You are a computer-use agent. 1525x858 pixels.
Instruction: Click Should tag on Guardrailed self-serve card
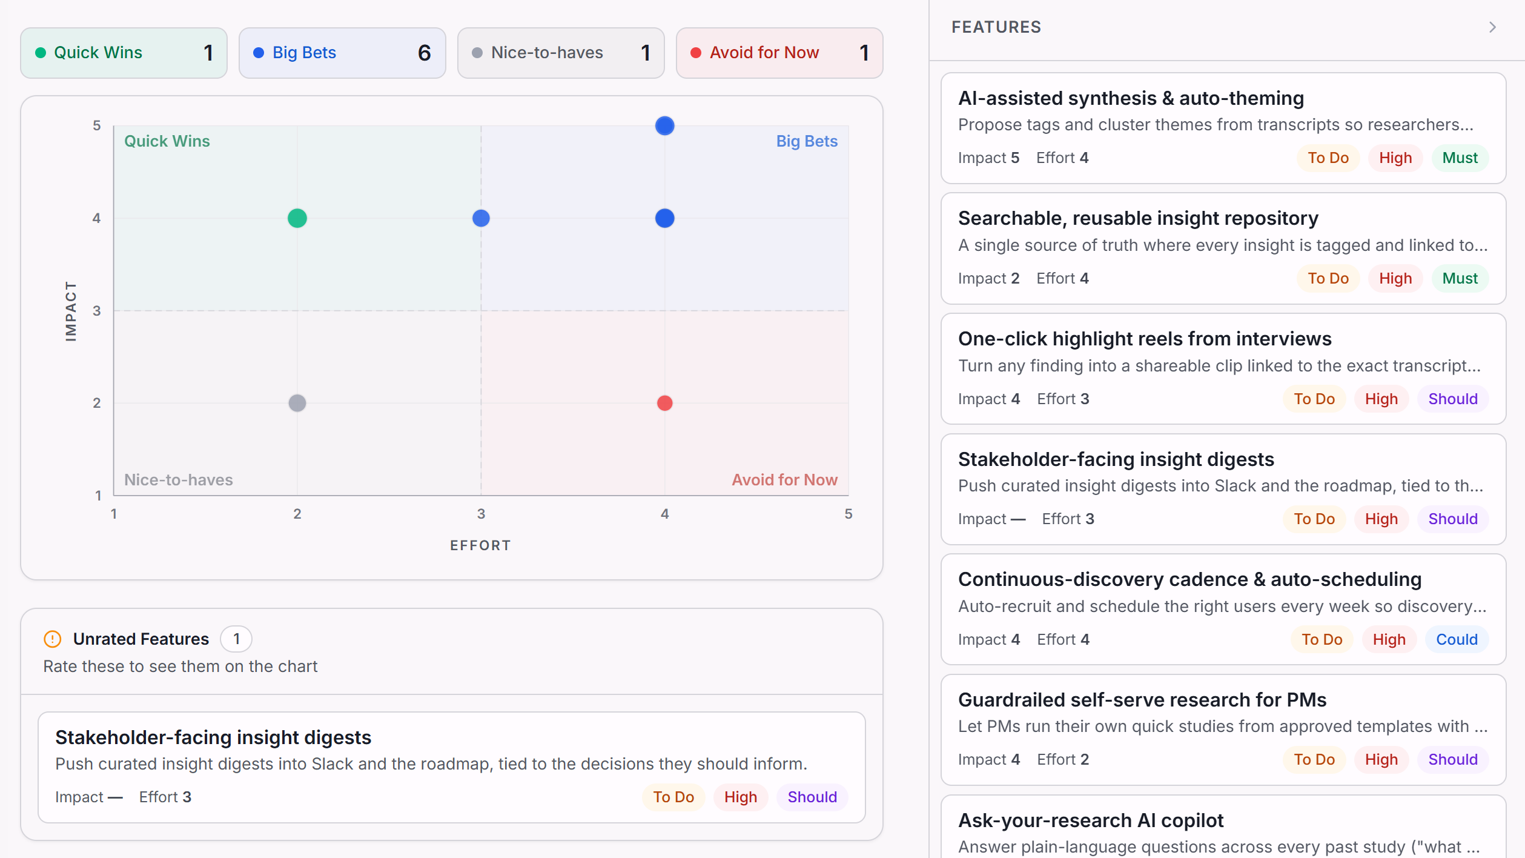click(1453, 760)
